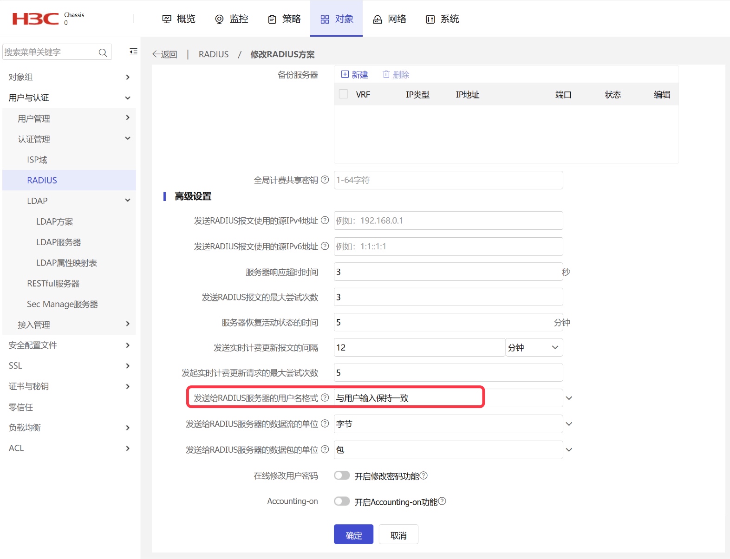The width and height of the screenshot is (730, 559).
Task: Open the 策略 tab
Action: click(284, 19)
